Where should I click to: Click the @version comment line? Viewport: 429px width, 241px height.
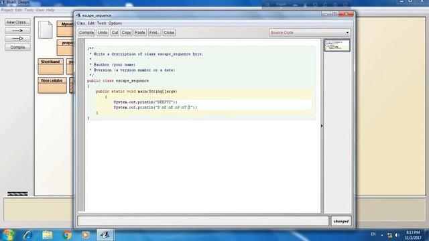point(132,70)
